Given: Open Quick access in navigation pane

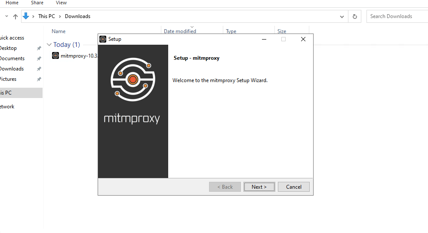Looking at the screenshot, I should coord(12,38).
